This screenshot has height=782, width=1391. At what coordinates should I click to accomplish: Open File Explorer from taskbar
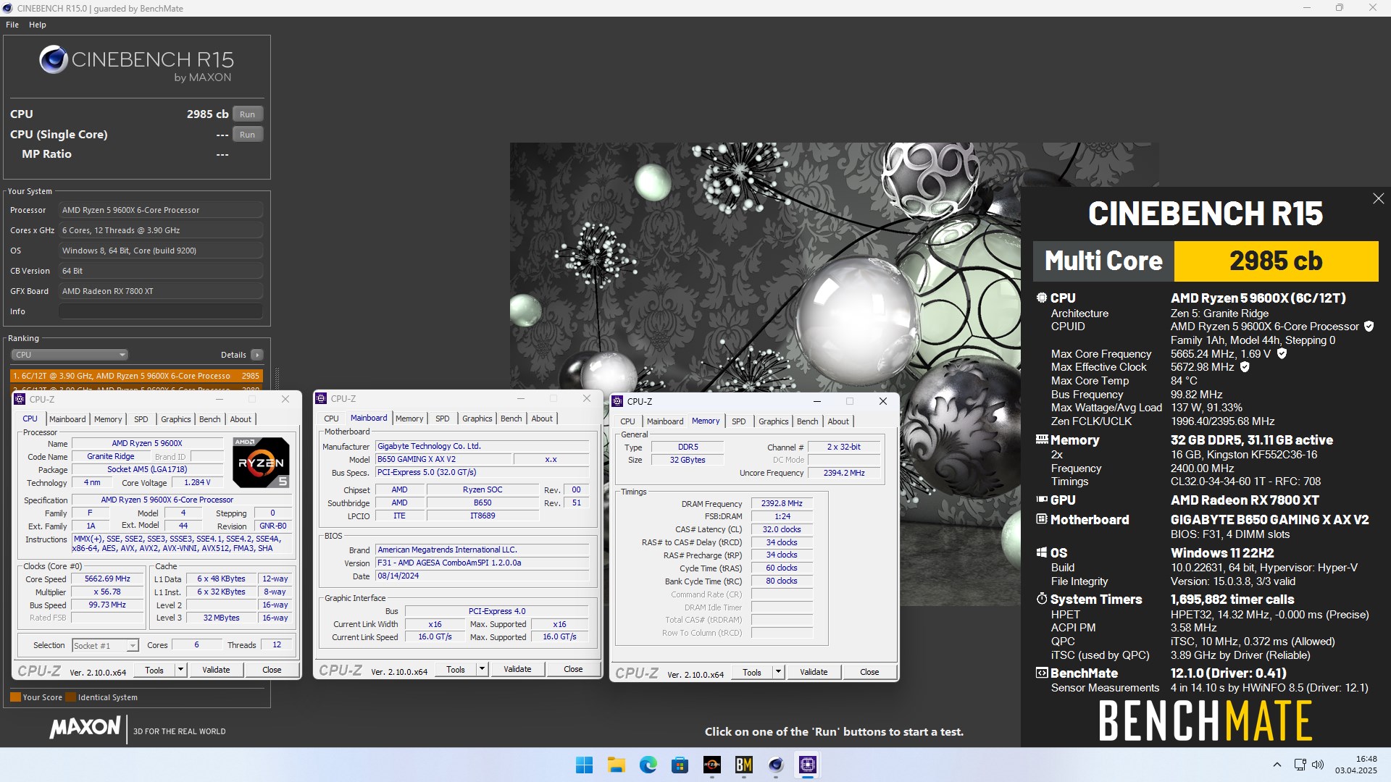click(x=616, y=765)
